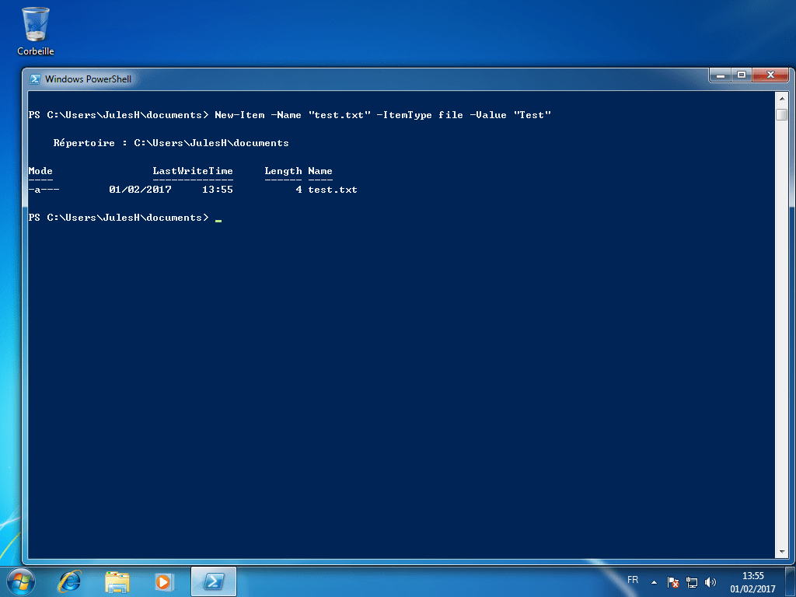Viewport: 796px width, 597px height.
Task: Click the Show Desktop strip on the taskbar
Action: coord(791,580)
